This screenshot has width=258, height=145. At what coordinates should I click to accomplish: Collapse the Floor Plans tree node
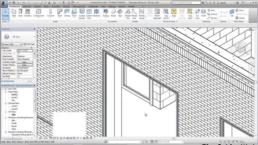coord(6,92)
